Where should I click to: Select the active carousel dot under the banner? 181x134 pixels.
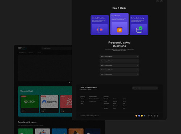click(x=70, y=82)
